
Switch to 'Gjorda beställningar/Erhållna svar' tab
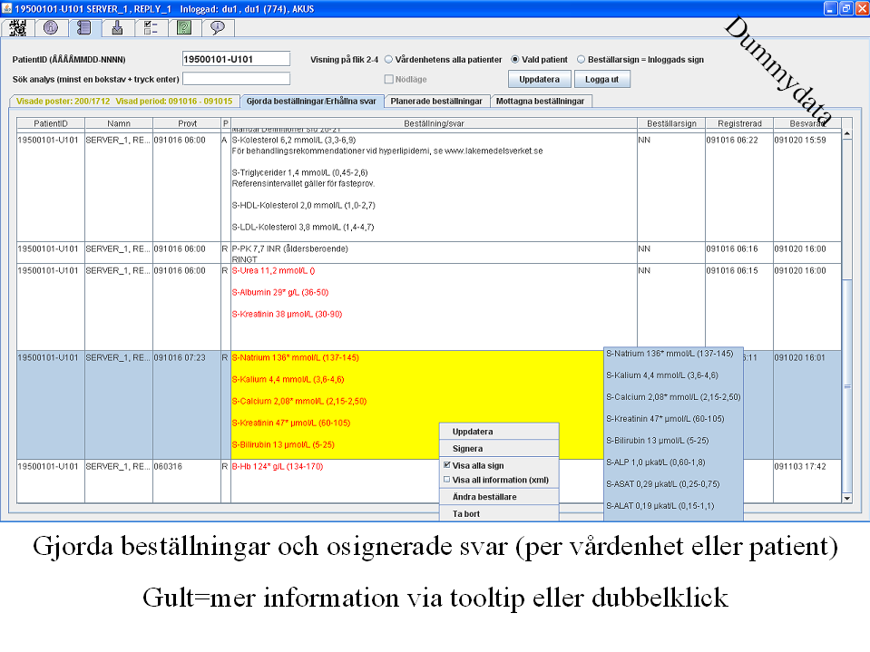pyautogui.click(x=311, y=101)
